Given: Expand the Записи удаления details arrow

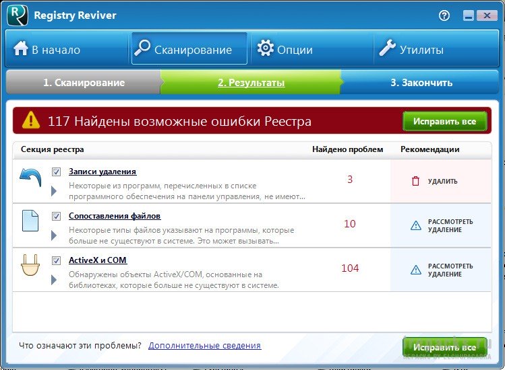Looking at the screenshot, I should click(54, 191).
